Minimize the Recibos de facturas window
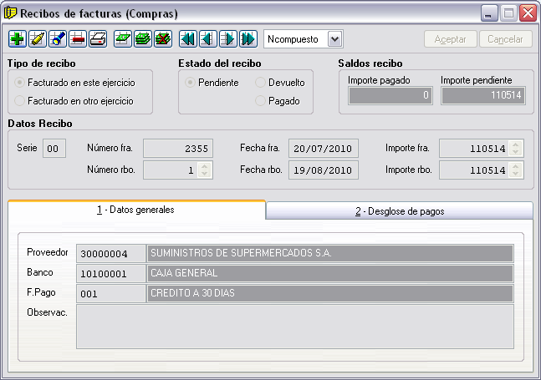Screen dimensions: 541x380 click(489, 13)
